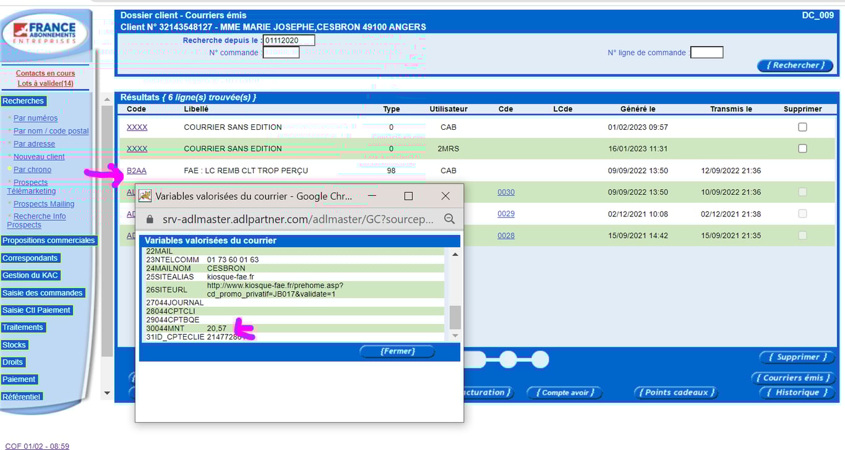845x450 pixels.
Task: Click the zoom magnifier icon in popup address bar
Action: [x=450, y=219]
